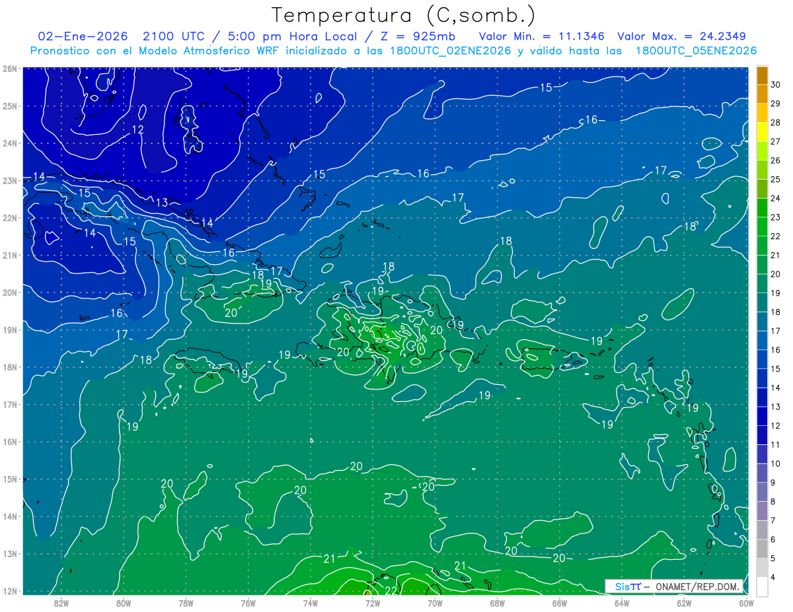Click the '26N' latitude label

pos(10,69)
